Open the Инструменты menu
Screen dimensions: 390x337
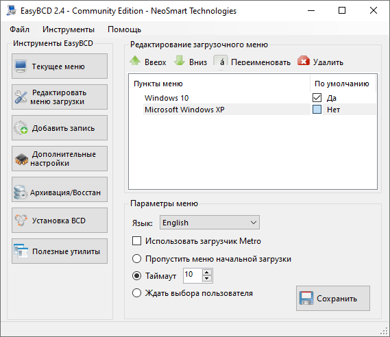click(x=69, y=29)
